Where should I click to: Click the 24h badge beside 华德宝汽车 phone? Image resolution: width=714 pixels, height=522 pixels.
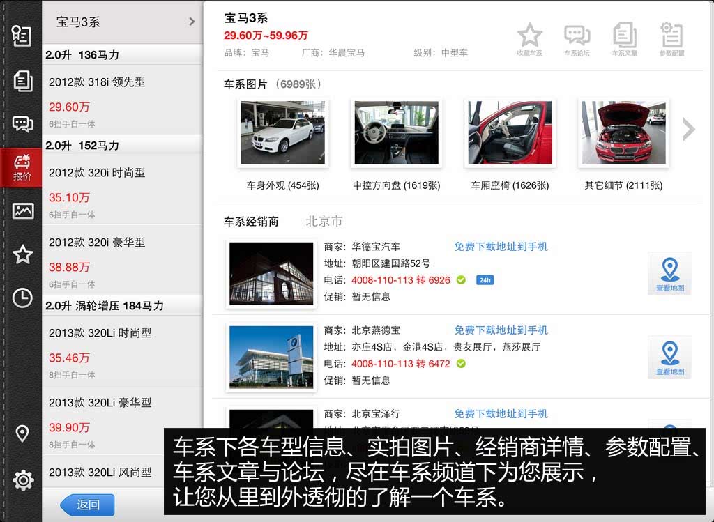[x=485, y=280]
